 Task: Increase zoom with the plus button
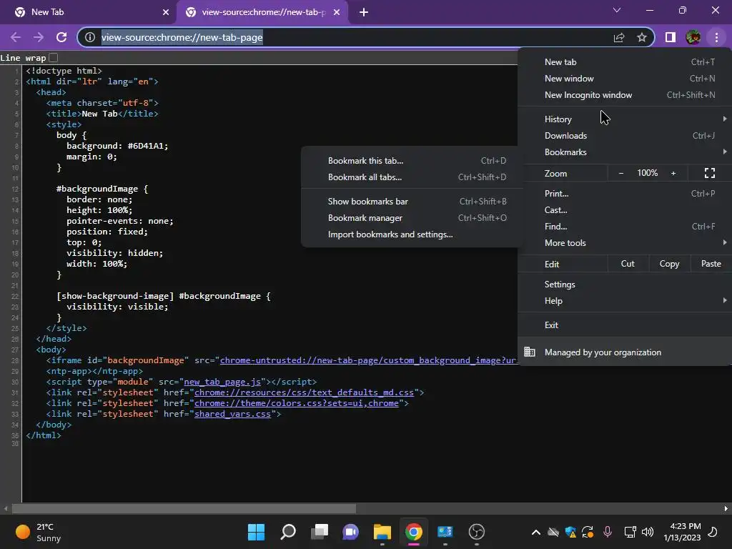[673, 173]
